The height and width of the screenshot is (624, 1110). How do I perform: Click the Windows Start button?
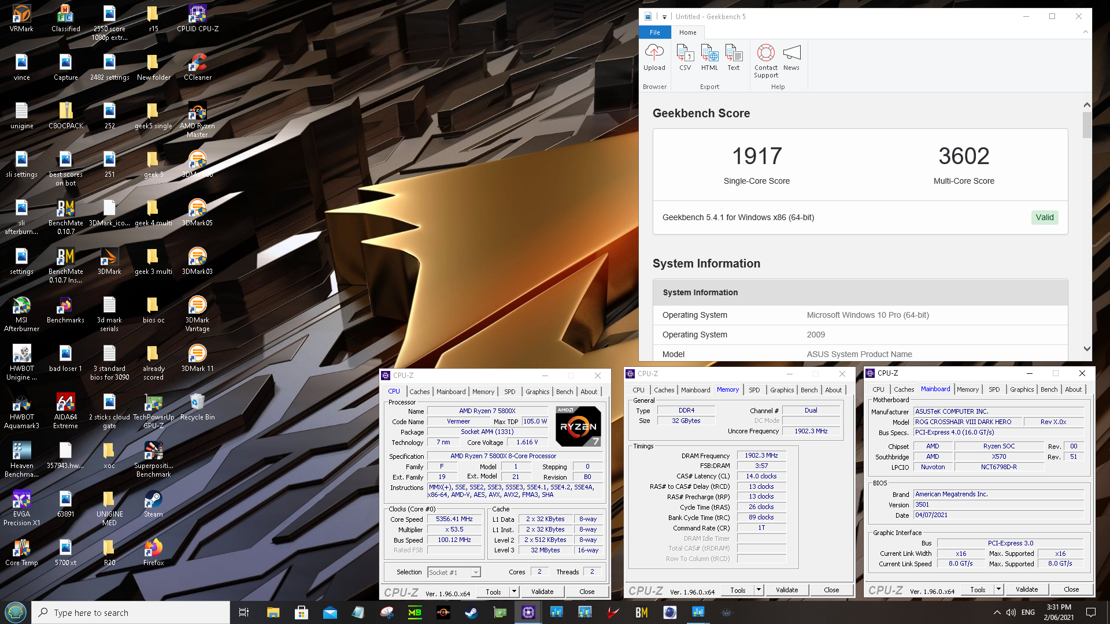pyautogui.click(x=16, y=612)
